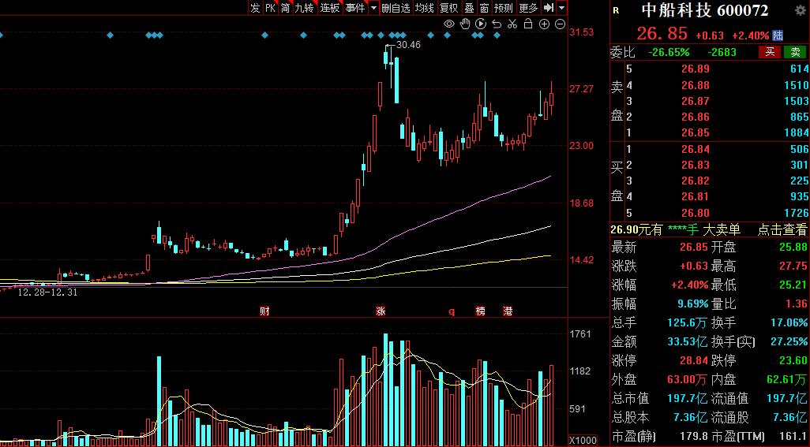This screenshot has width=810, height=447.
Task: Toggle the eye visibility icon above the chart
Action: coord(449,24)
